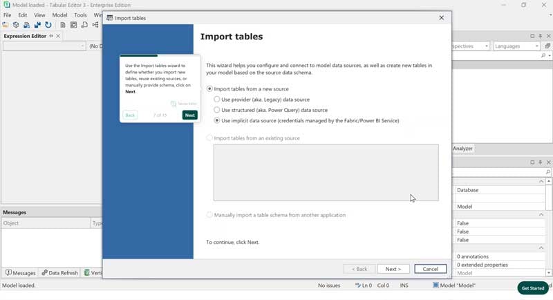Click the properties panel search field

click(x=498, y=171)
